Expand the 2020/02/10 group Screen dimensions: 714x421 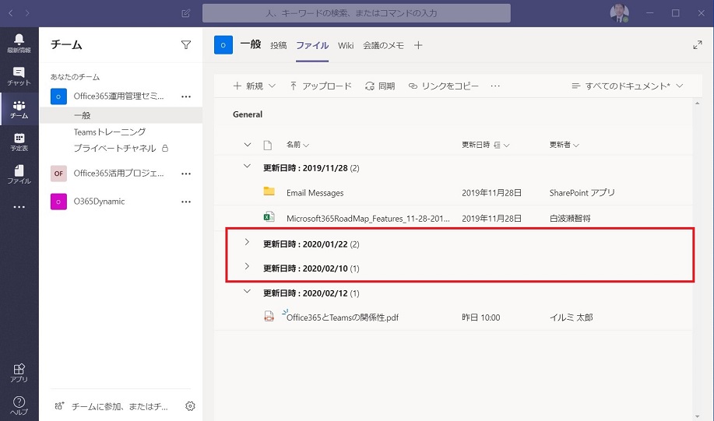pos(248,266)
